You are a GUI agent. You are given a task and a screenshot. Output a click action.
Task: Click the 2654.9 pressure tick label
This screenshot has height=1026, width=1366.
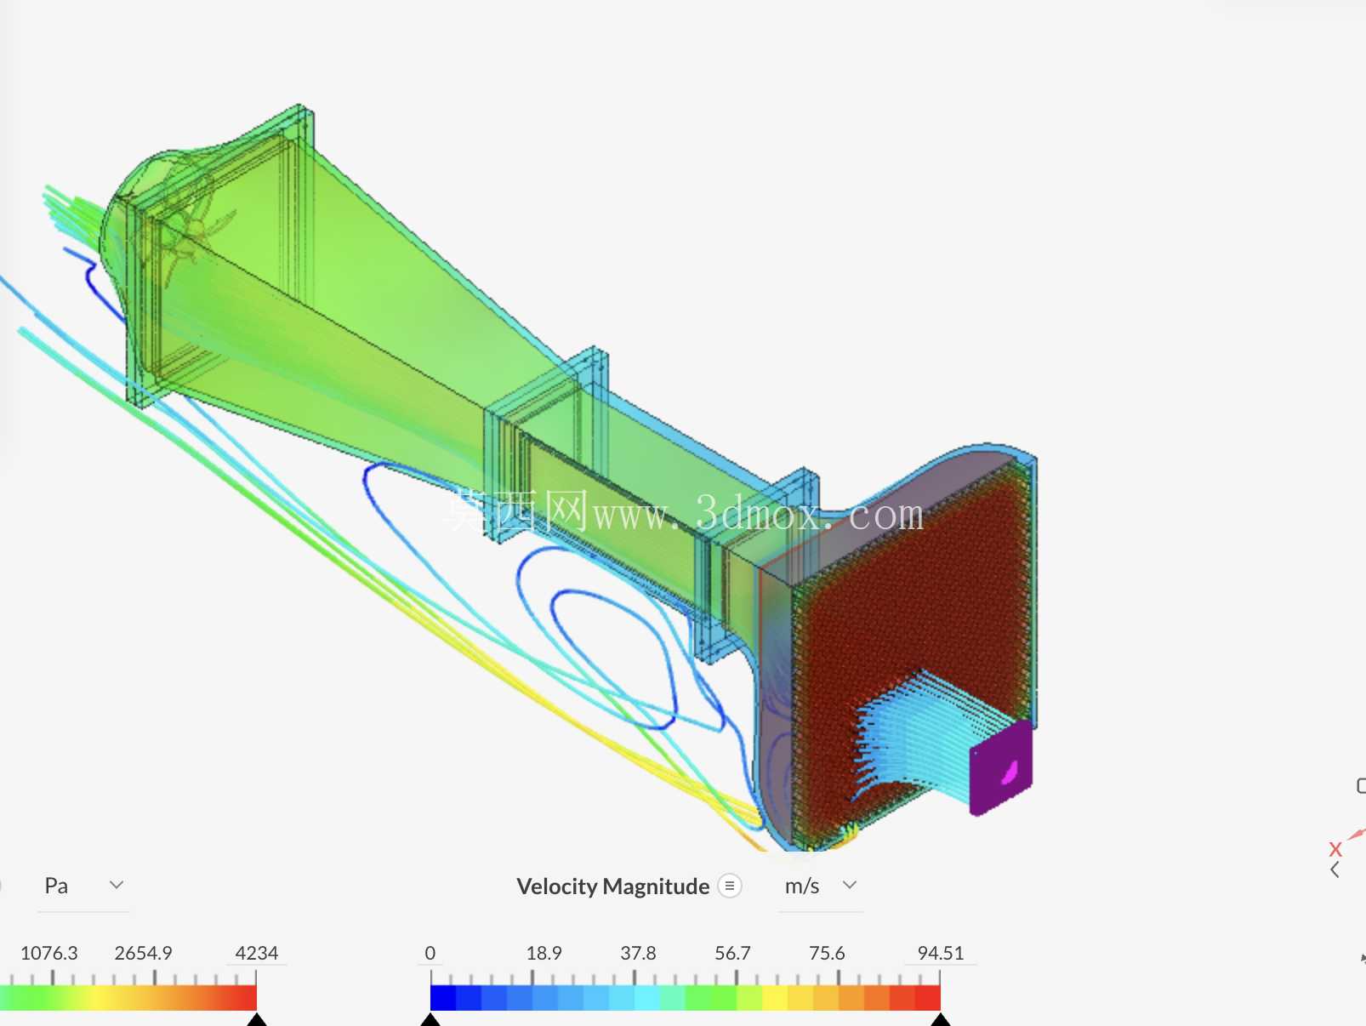click(x=144, y=953)
